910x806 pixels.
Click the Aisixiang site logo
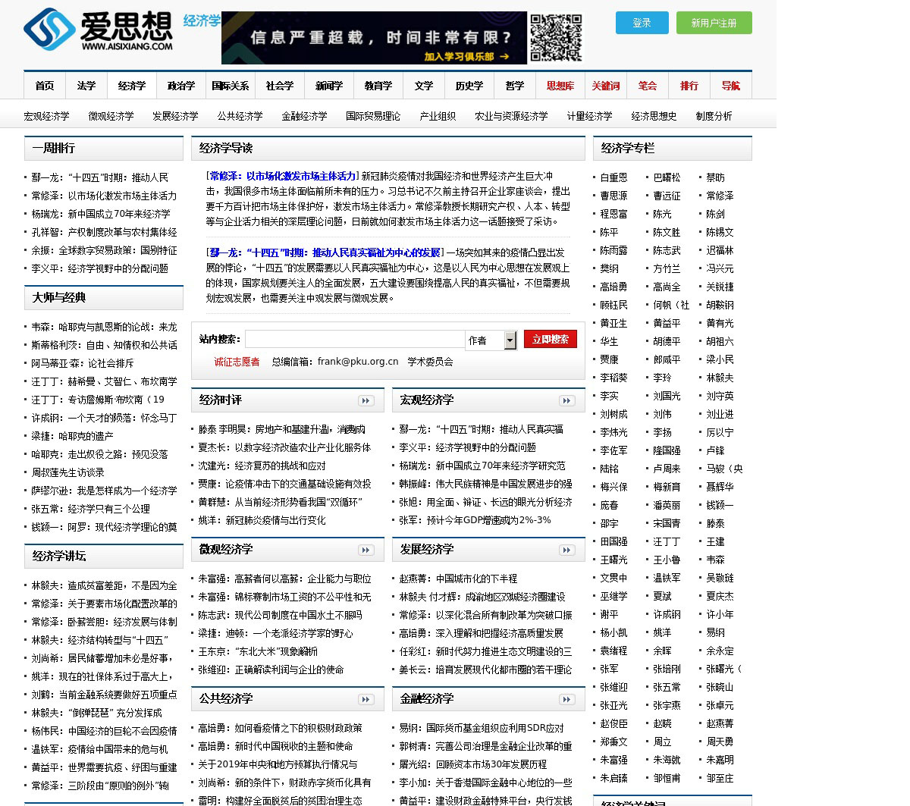pyautogui.click(x=99, y=30)
